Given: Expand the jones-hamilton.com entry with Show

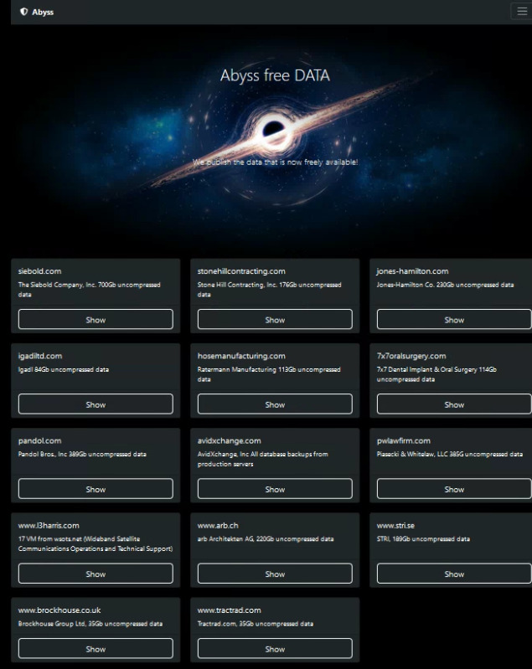Looking at the screenshot, I should 453,319.
